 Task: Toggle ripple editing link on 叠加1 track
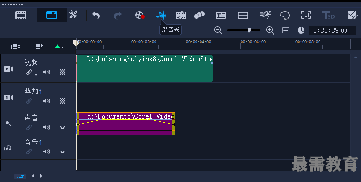pos(29,101)
